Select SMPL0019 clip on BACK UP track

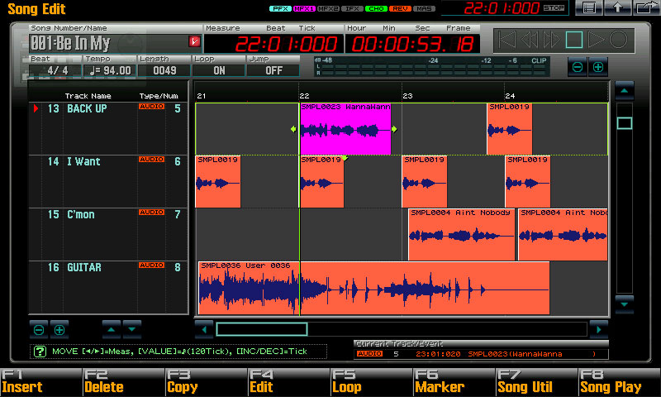coord(509,129)
